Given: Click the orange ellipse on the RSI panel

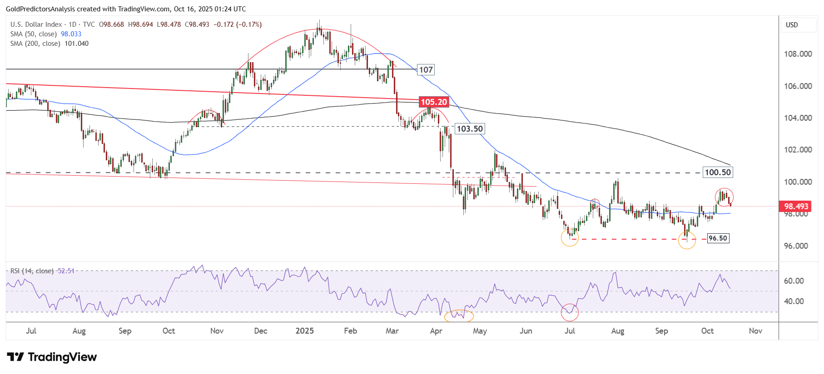Looking at the screenshot, I should 459,316.
